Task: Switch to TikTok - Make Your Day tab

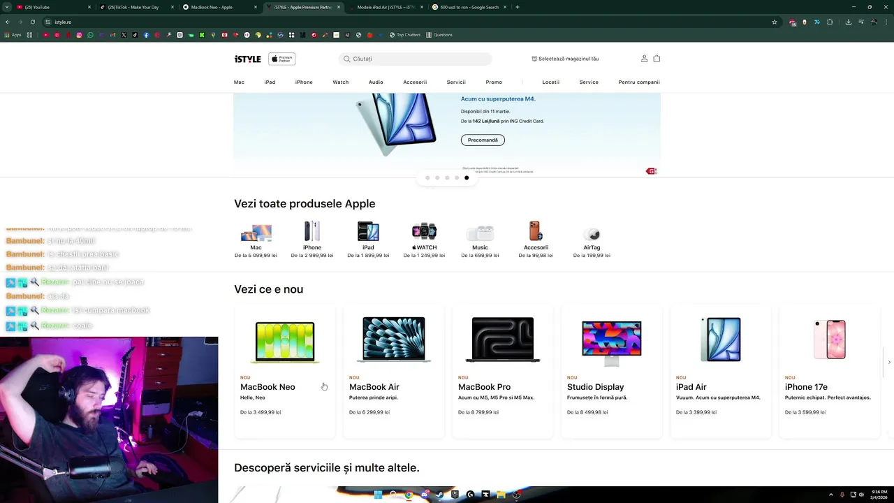Action: [136, 7]
